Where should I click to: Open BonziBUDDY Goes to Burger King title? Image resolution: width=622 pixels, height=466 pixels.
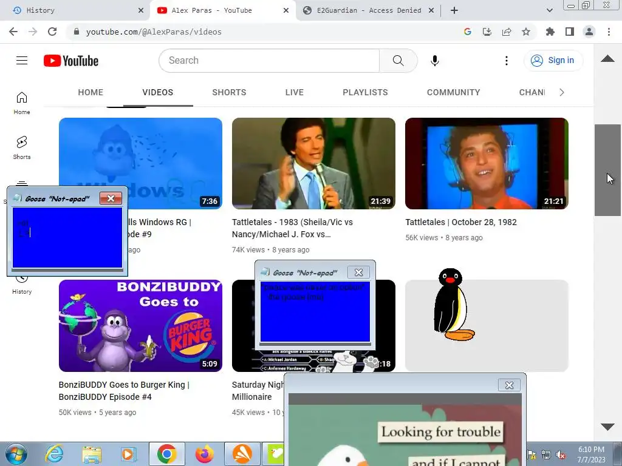[124, 391]
